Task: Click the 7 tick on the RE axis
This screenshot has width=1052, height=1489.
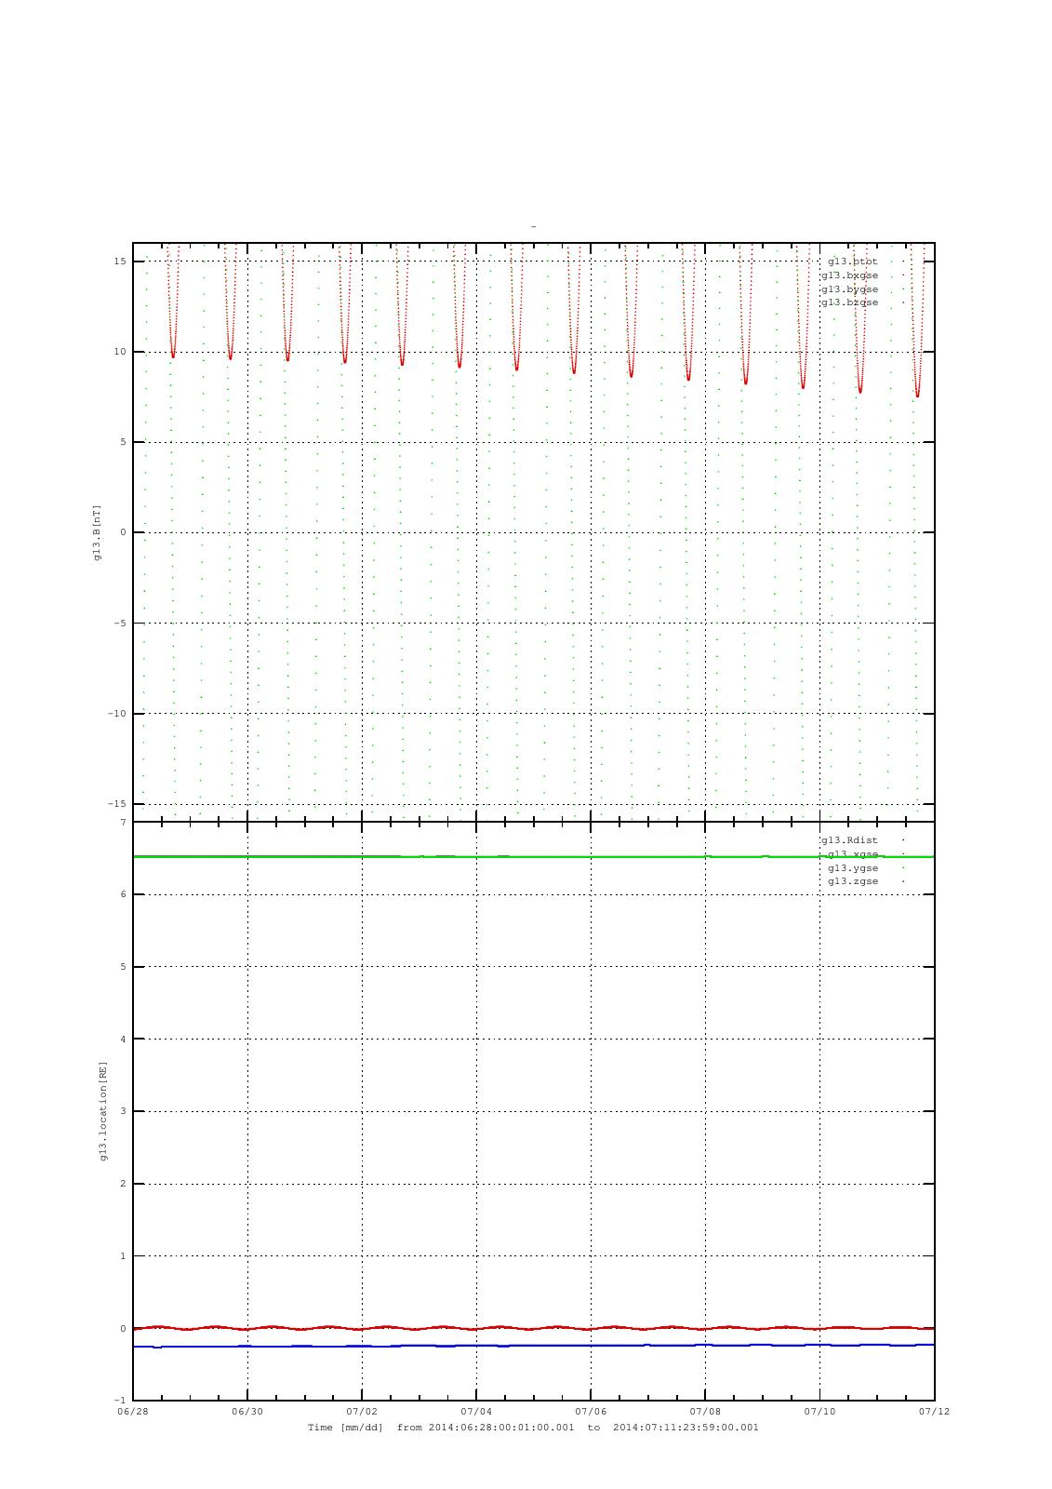Action: click(123, 823)
